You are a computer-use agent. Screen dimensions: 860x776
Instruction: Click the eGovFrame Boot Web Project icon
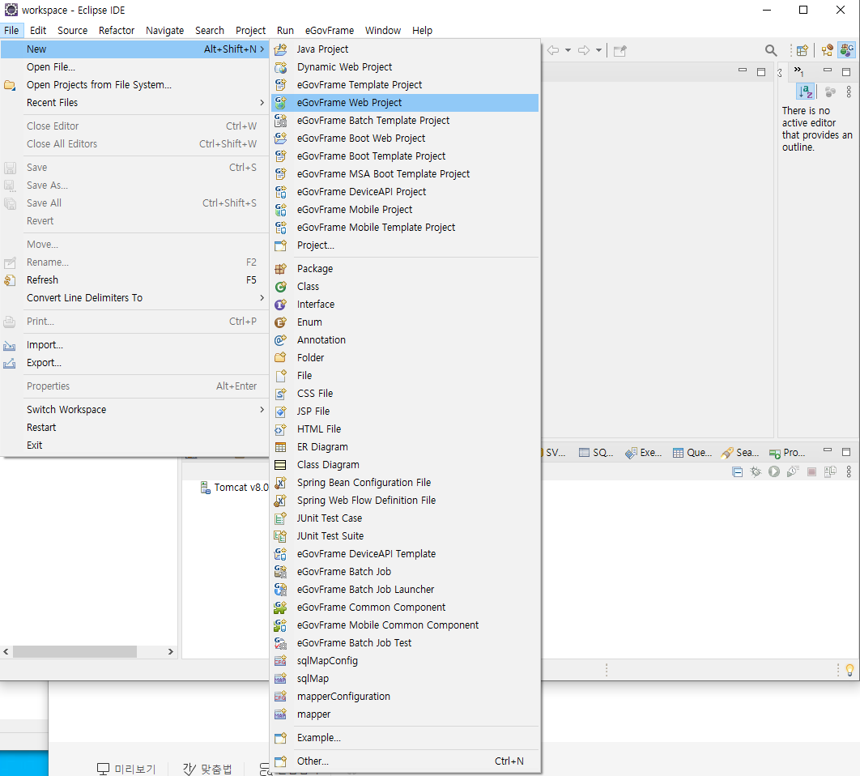click(280, 139)
